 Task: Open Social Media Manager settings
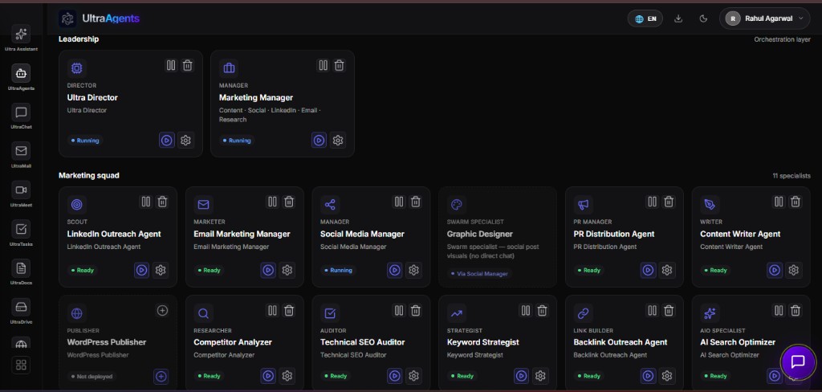tap(413, 270)
